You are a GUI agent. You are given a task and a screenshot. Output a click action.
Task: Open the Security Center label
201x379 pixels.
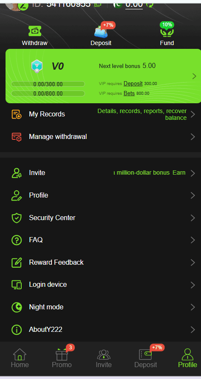pos(52,218)
